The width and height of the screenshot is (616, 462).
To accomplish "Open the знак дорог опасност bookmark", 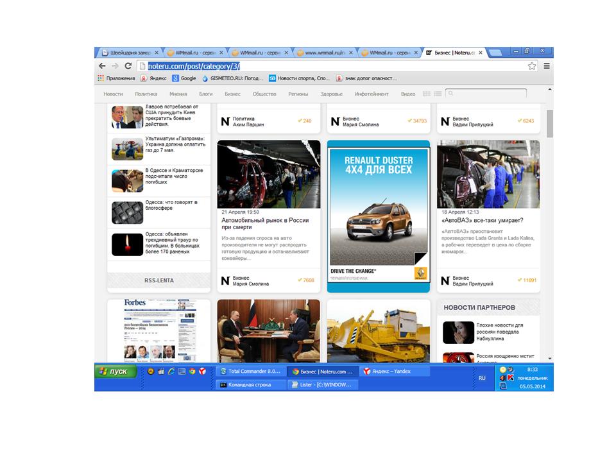I will [x=366, y=78].
